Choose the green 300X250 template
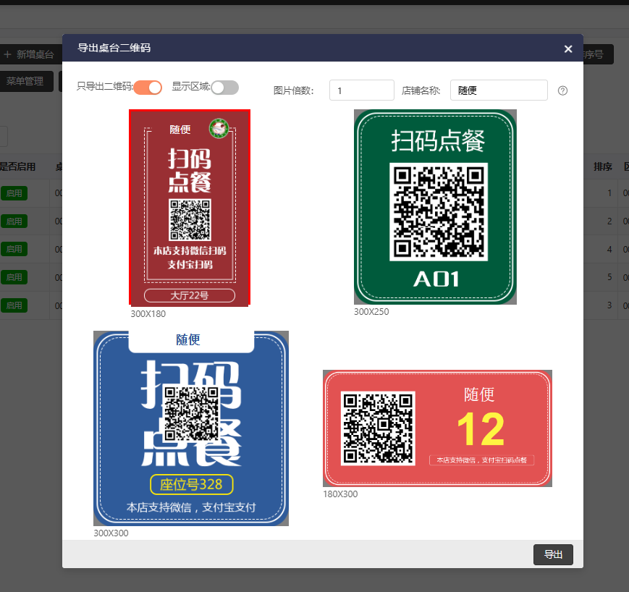This screenshot has height=592, width=629. point(434,207)
